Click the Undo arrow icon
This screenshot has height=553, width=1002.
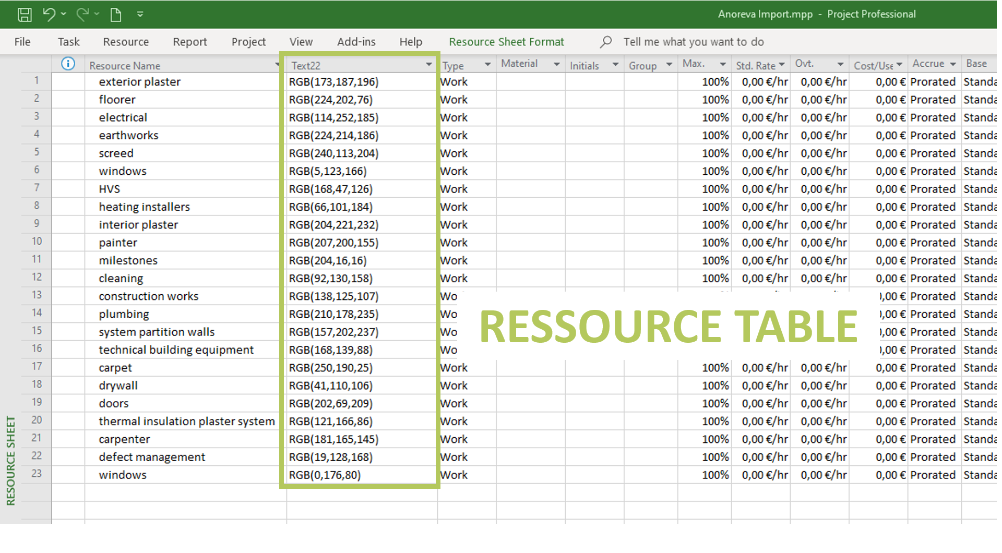coord(49,14)
